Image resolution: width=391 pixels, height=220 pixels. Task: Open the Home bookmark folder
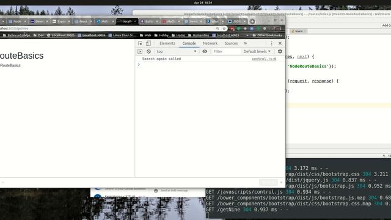coord(178,35)
